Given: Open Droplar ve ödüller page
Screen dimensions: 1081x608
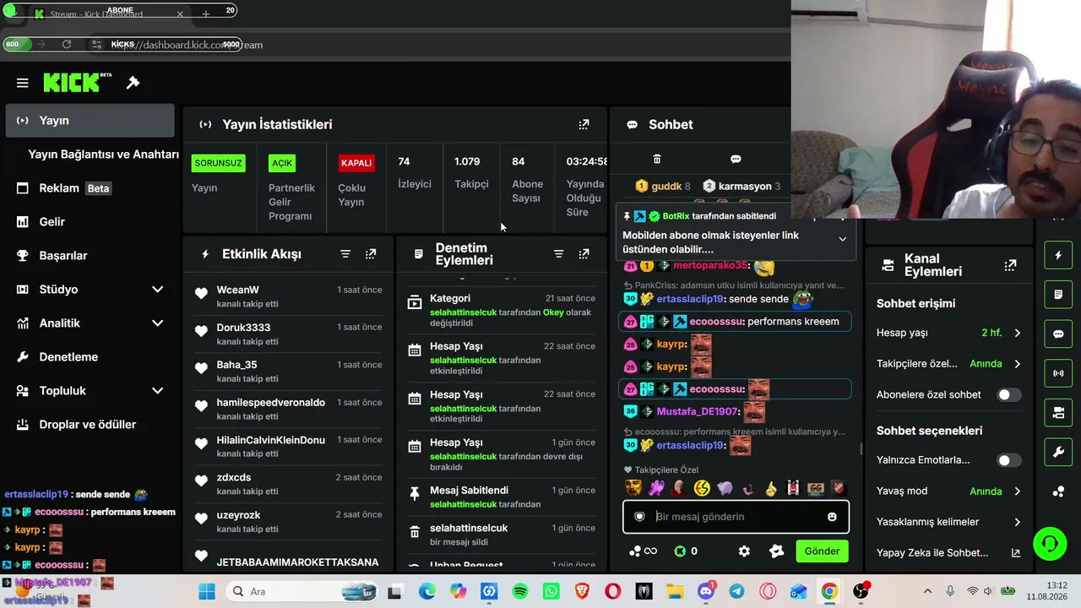Looking at the screenshot, I should (x=90, y=425).
